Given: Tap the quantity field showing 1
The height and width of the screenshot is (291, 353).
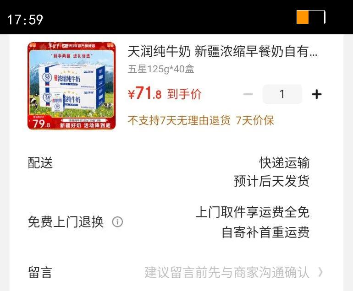Looking at the screenshot, I should click(282, 94).
